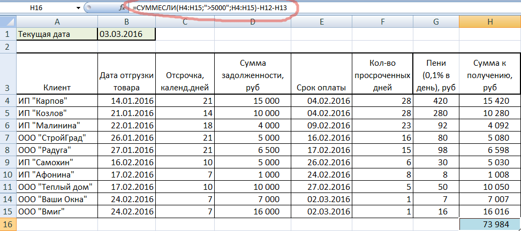Select total cell 73 984
Viewport: 521px width, 231px height.
tap(490, 225)
